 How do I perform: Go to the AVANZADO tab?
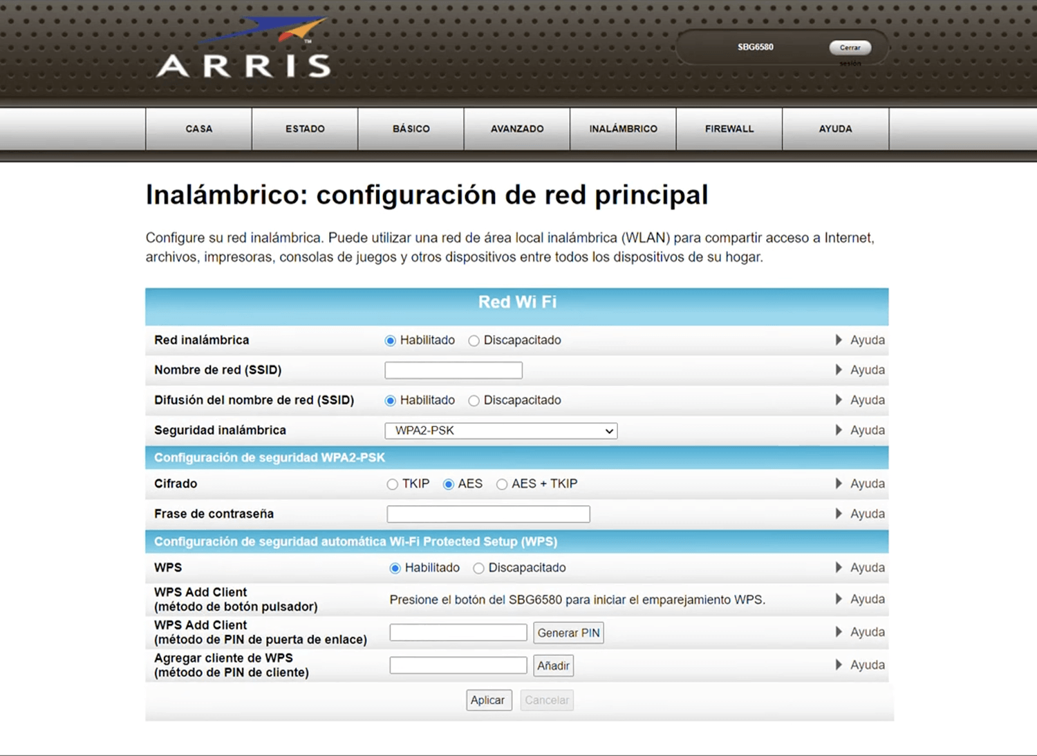pos(516,129)
